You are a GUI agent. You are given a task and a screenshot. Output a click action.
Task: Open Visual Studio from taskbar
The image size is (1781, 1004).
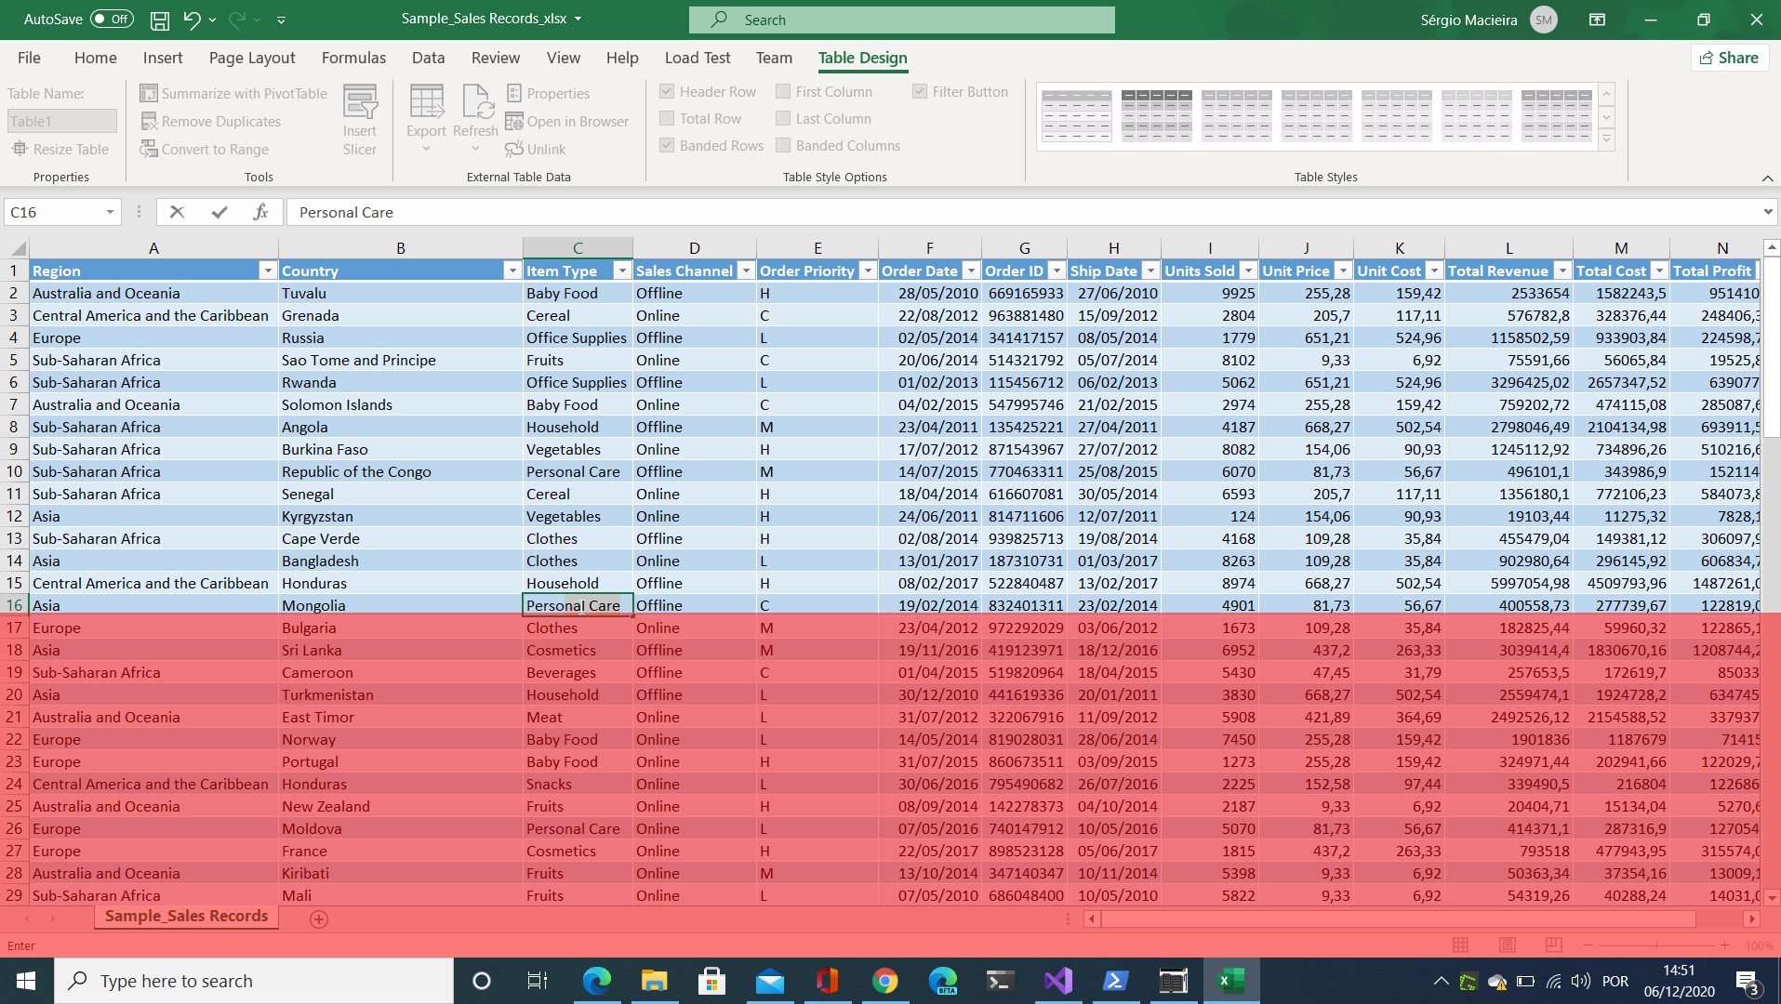(x=1057, y=981)
